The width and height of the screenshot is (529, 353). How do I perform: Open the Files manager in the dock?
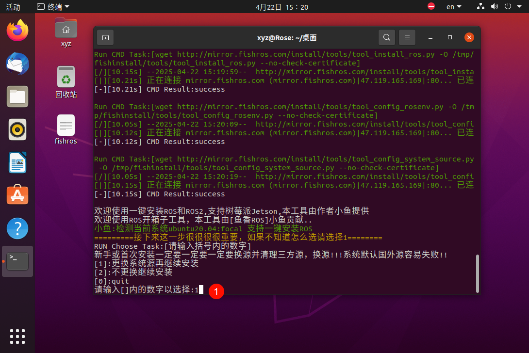[x=17, y=96]
